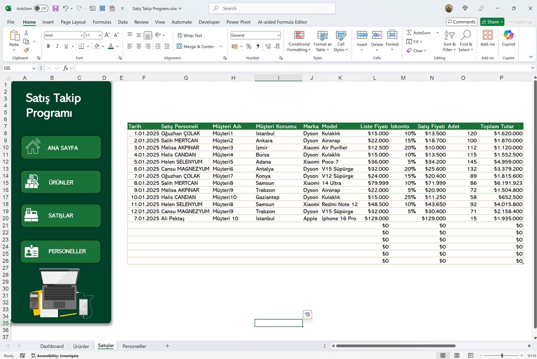Viewport: 537px width, 359px height.
Task: Open Format as Table gallery
Action: (x=322, y=41)
